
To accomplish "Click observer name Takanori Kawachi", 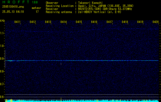I will pyautogui.click(x=90, y=3).
